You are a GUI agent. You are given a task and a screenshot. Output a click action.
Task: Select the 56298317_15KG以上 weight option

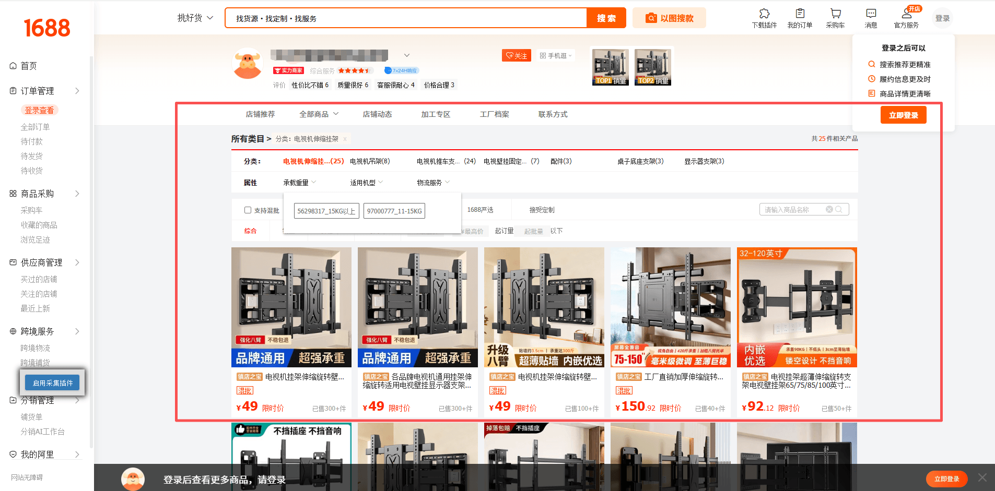coord(326,211)
